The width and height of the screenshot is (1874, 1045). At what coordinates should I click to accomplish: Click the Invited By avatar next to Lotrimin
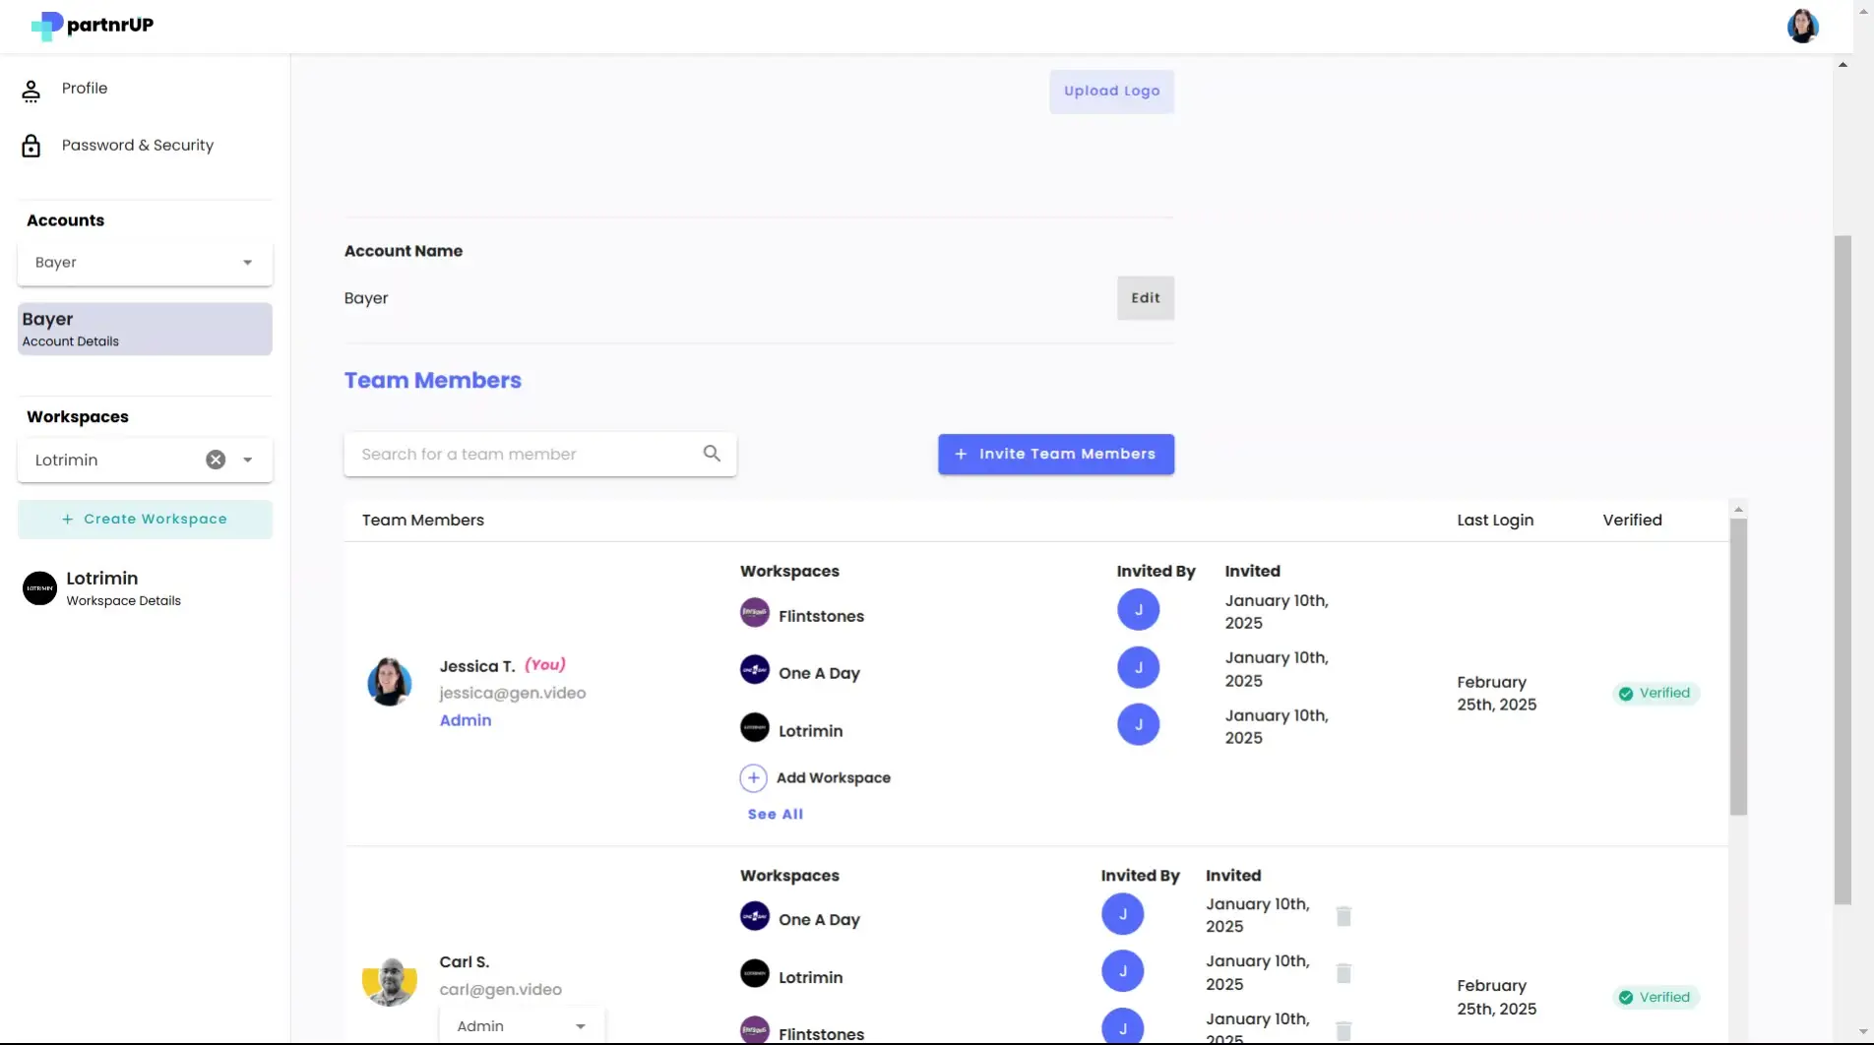click(1138, 724)
